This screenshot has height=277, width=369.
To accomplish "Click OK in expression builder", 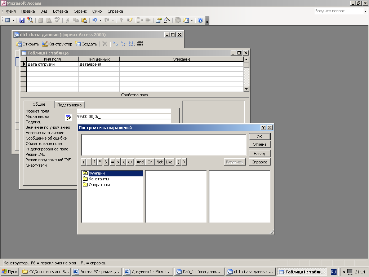I will [259, 137].
